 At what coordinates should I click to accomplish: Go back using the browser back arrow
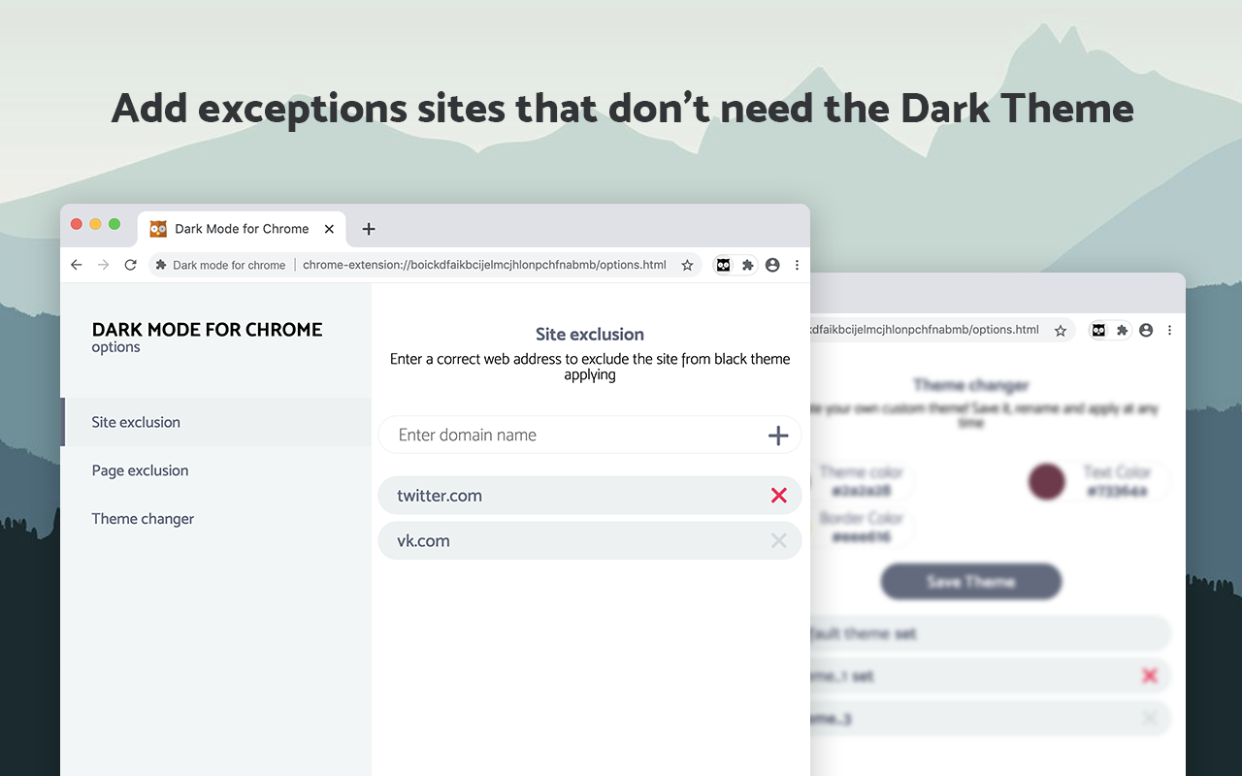(76, 264)
